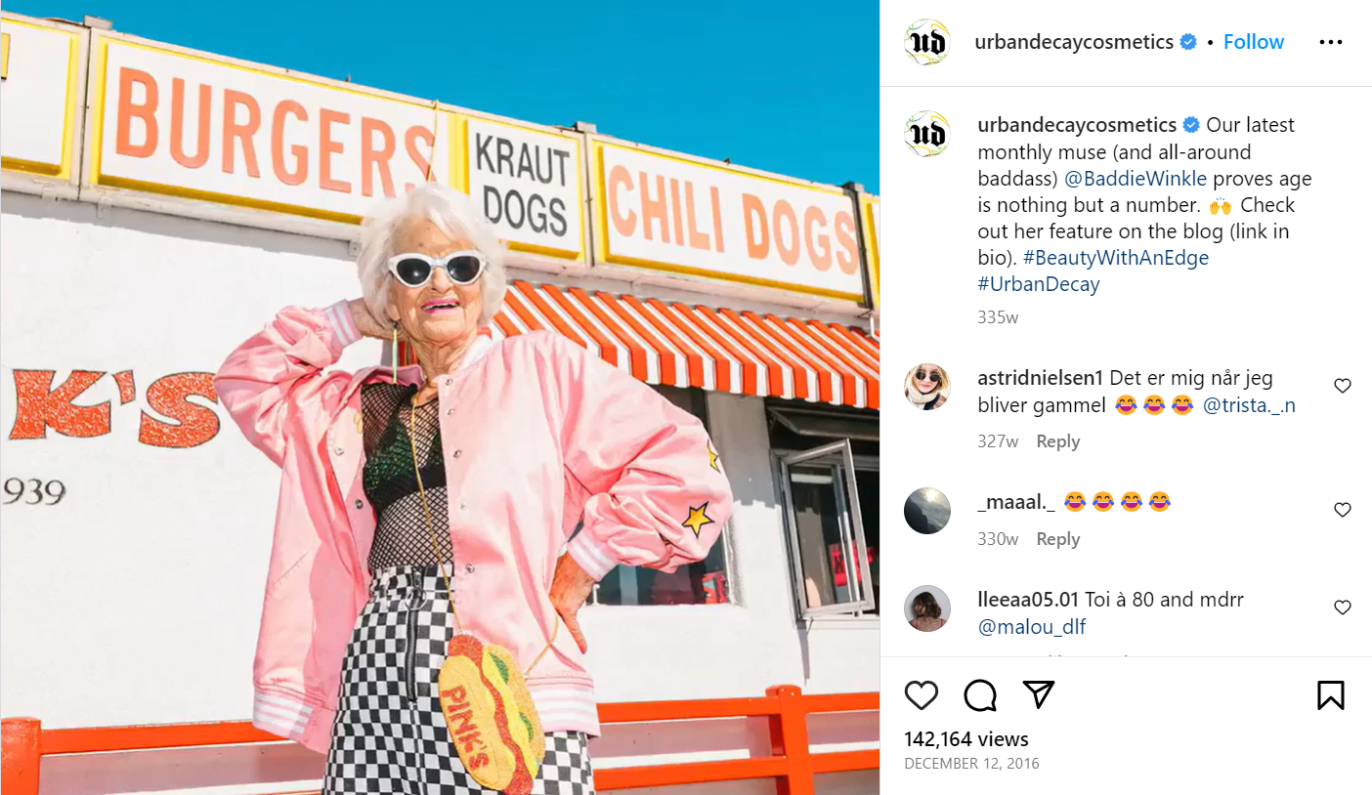Follow urbandecaycosmetics

pos(1253,42)
